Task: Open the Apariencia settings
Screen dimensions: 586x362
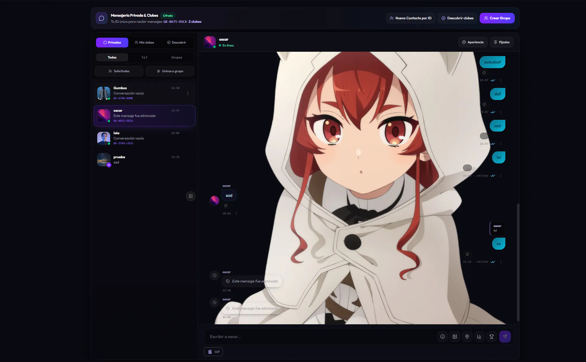Action: [473, 42]
